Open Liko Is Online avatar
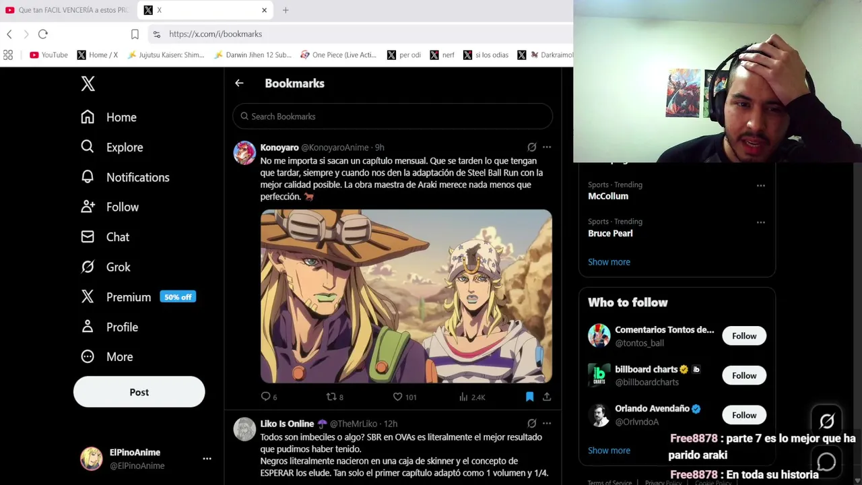This screenshot has width=862, height=485. (244, 429)
